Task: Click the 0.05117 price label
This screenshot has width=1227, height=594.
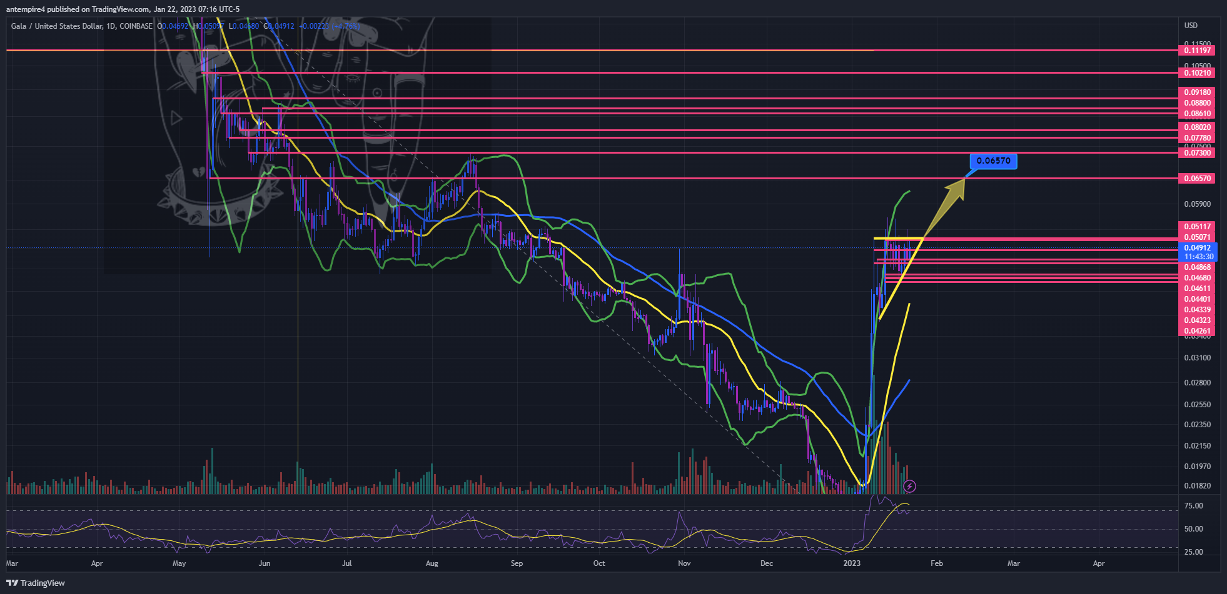Action: click(1197, 227)
